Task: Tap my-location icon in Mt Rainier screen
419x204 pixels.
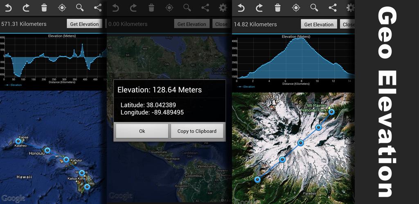Action: (296, 8)
